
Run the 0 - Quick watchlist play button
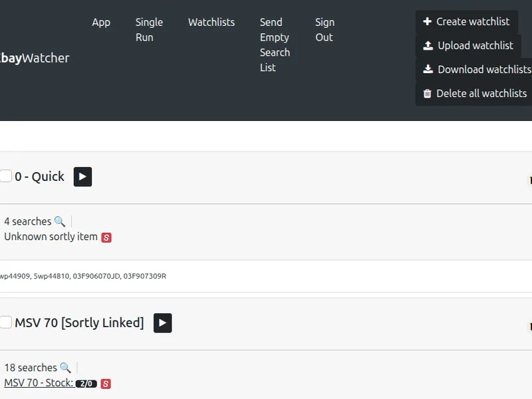click(82, 177)
